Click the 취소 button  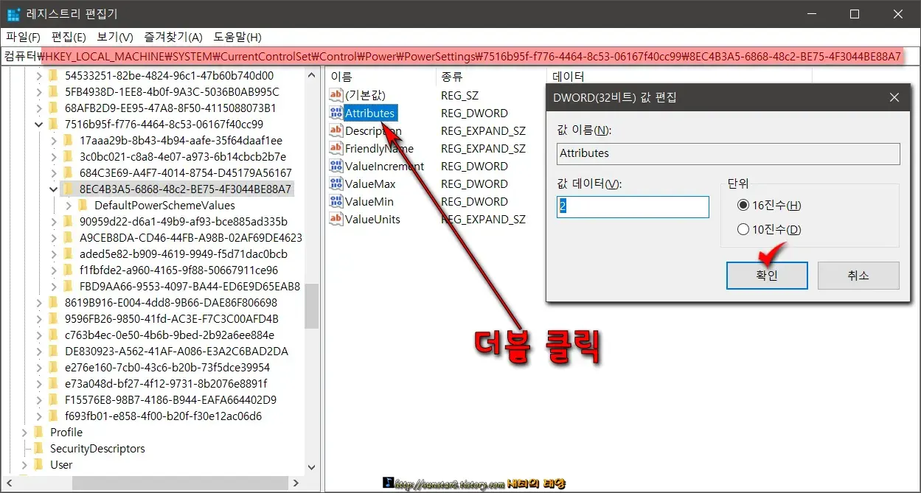tap(858, 275)
